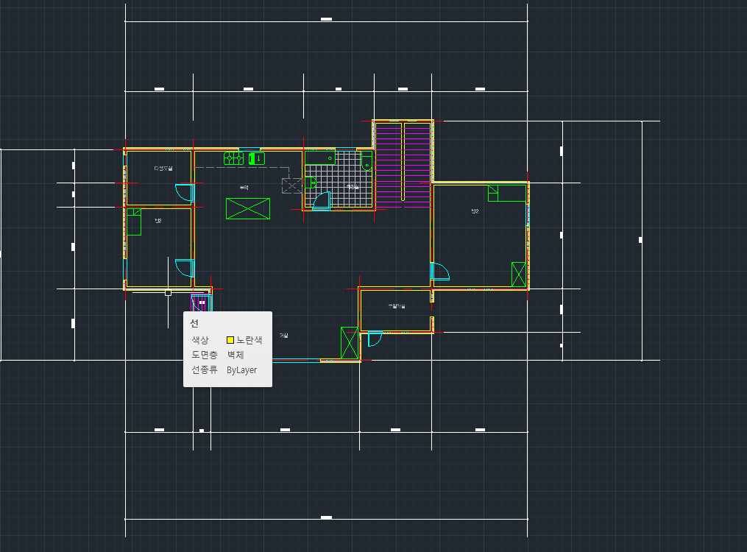This screenshot has height=552, width=747.
Task: Select the bed block in room 방2
Action: tap(507, 193)
